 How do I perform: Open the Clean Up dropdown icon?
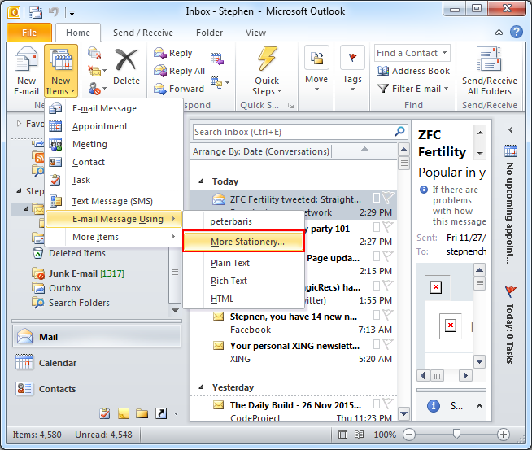tap(97, 71)
